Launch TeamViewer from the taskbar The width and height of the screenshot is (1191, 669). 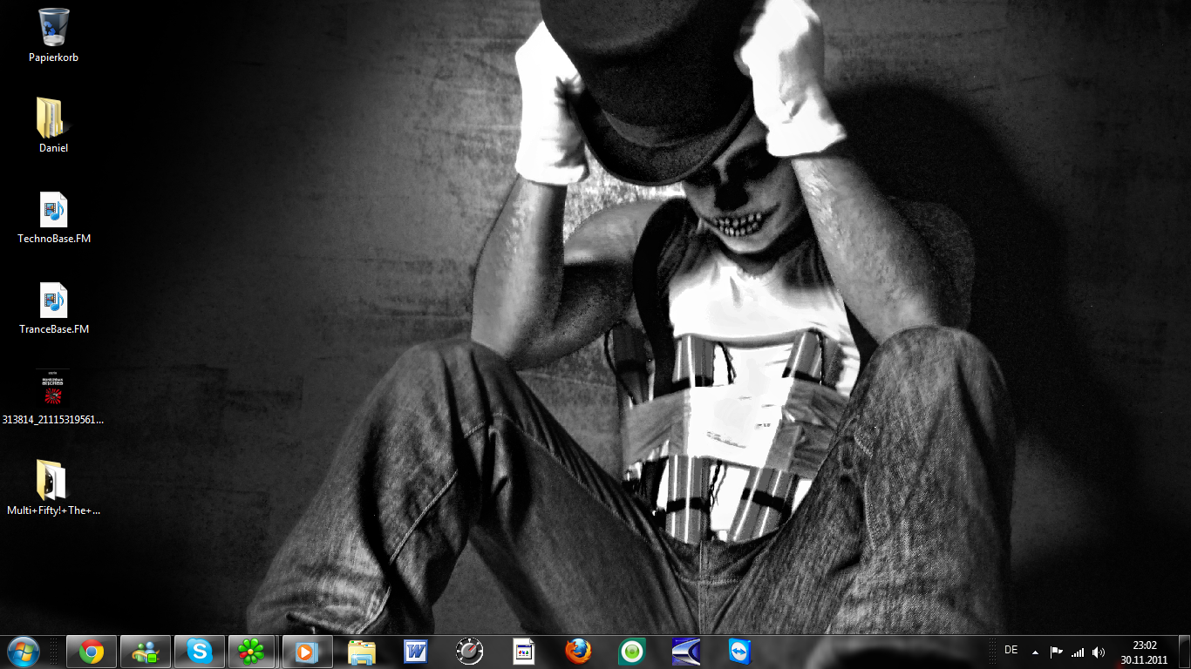(739, 652)
